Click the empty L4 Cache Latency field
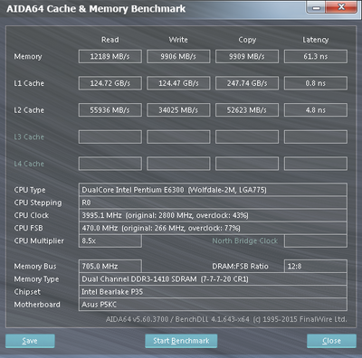The height and width of the screenshot is (358, 362). (x=316, y=164)
